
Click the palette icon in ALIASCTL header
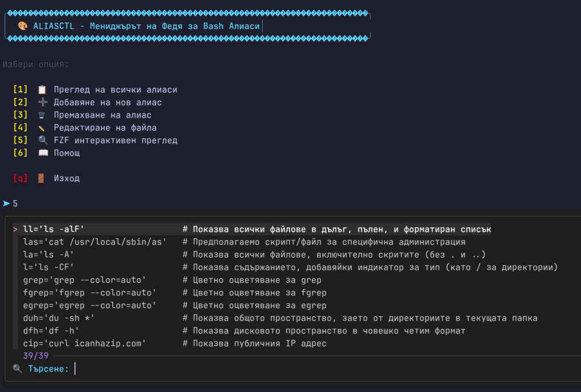click(x=23, y=26)
